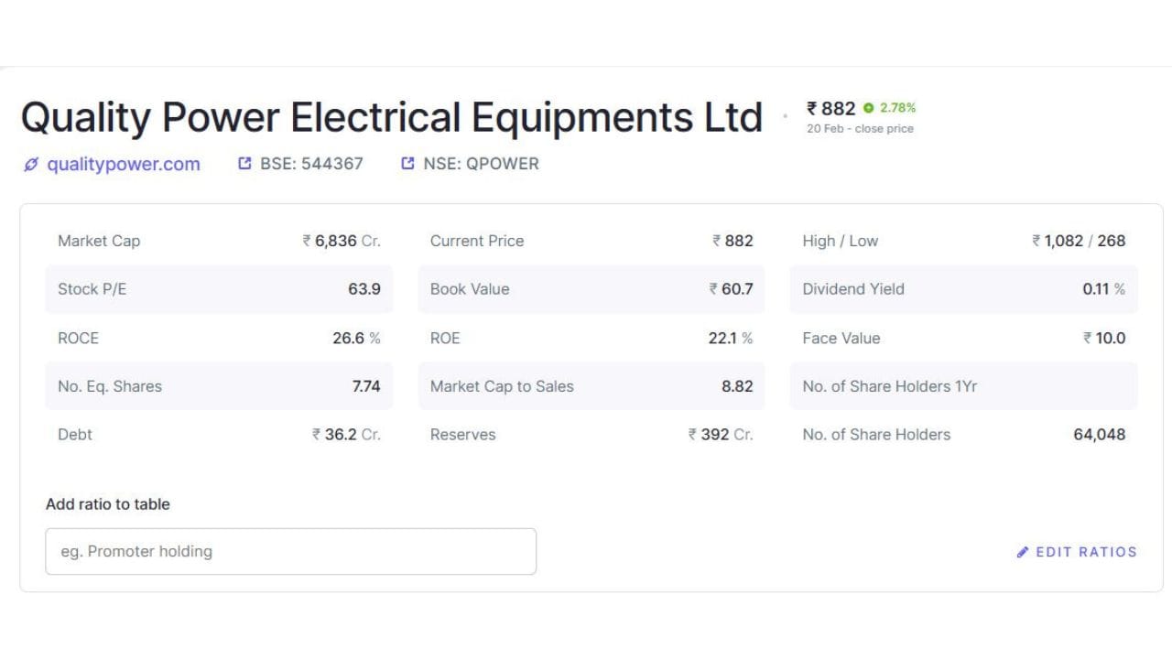Select the Debt value 36.2 Cr.
Viewport: 1172px width, 659px height.
tap(346, 435)
